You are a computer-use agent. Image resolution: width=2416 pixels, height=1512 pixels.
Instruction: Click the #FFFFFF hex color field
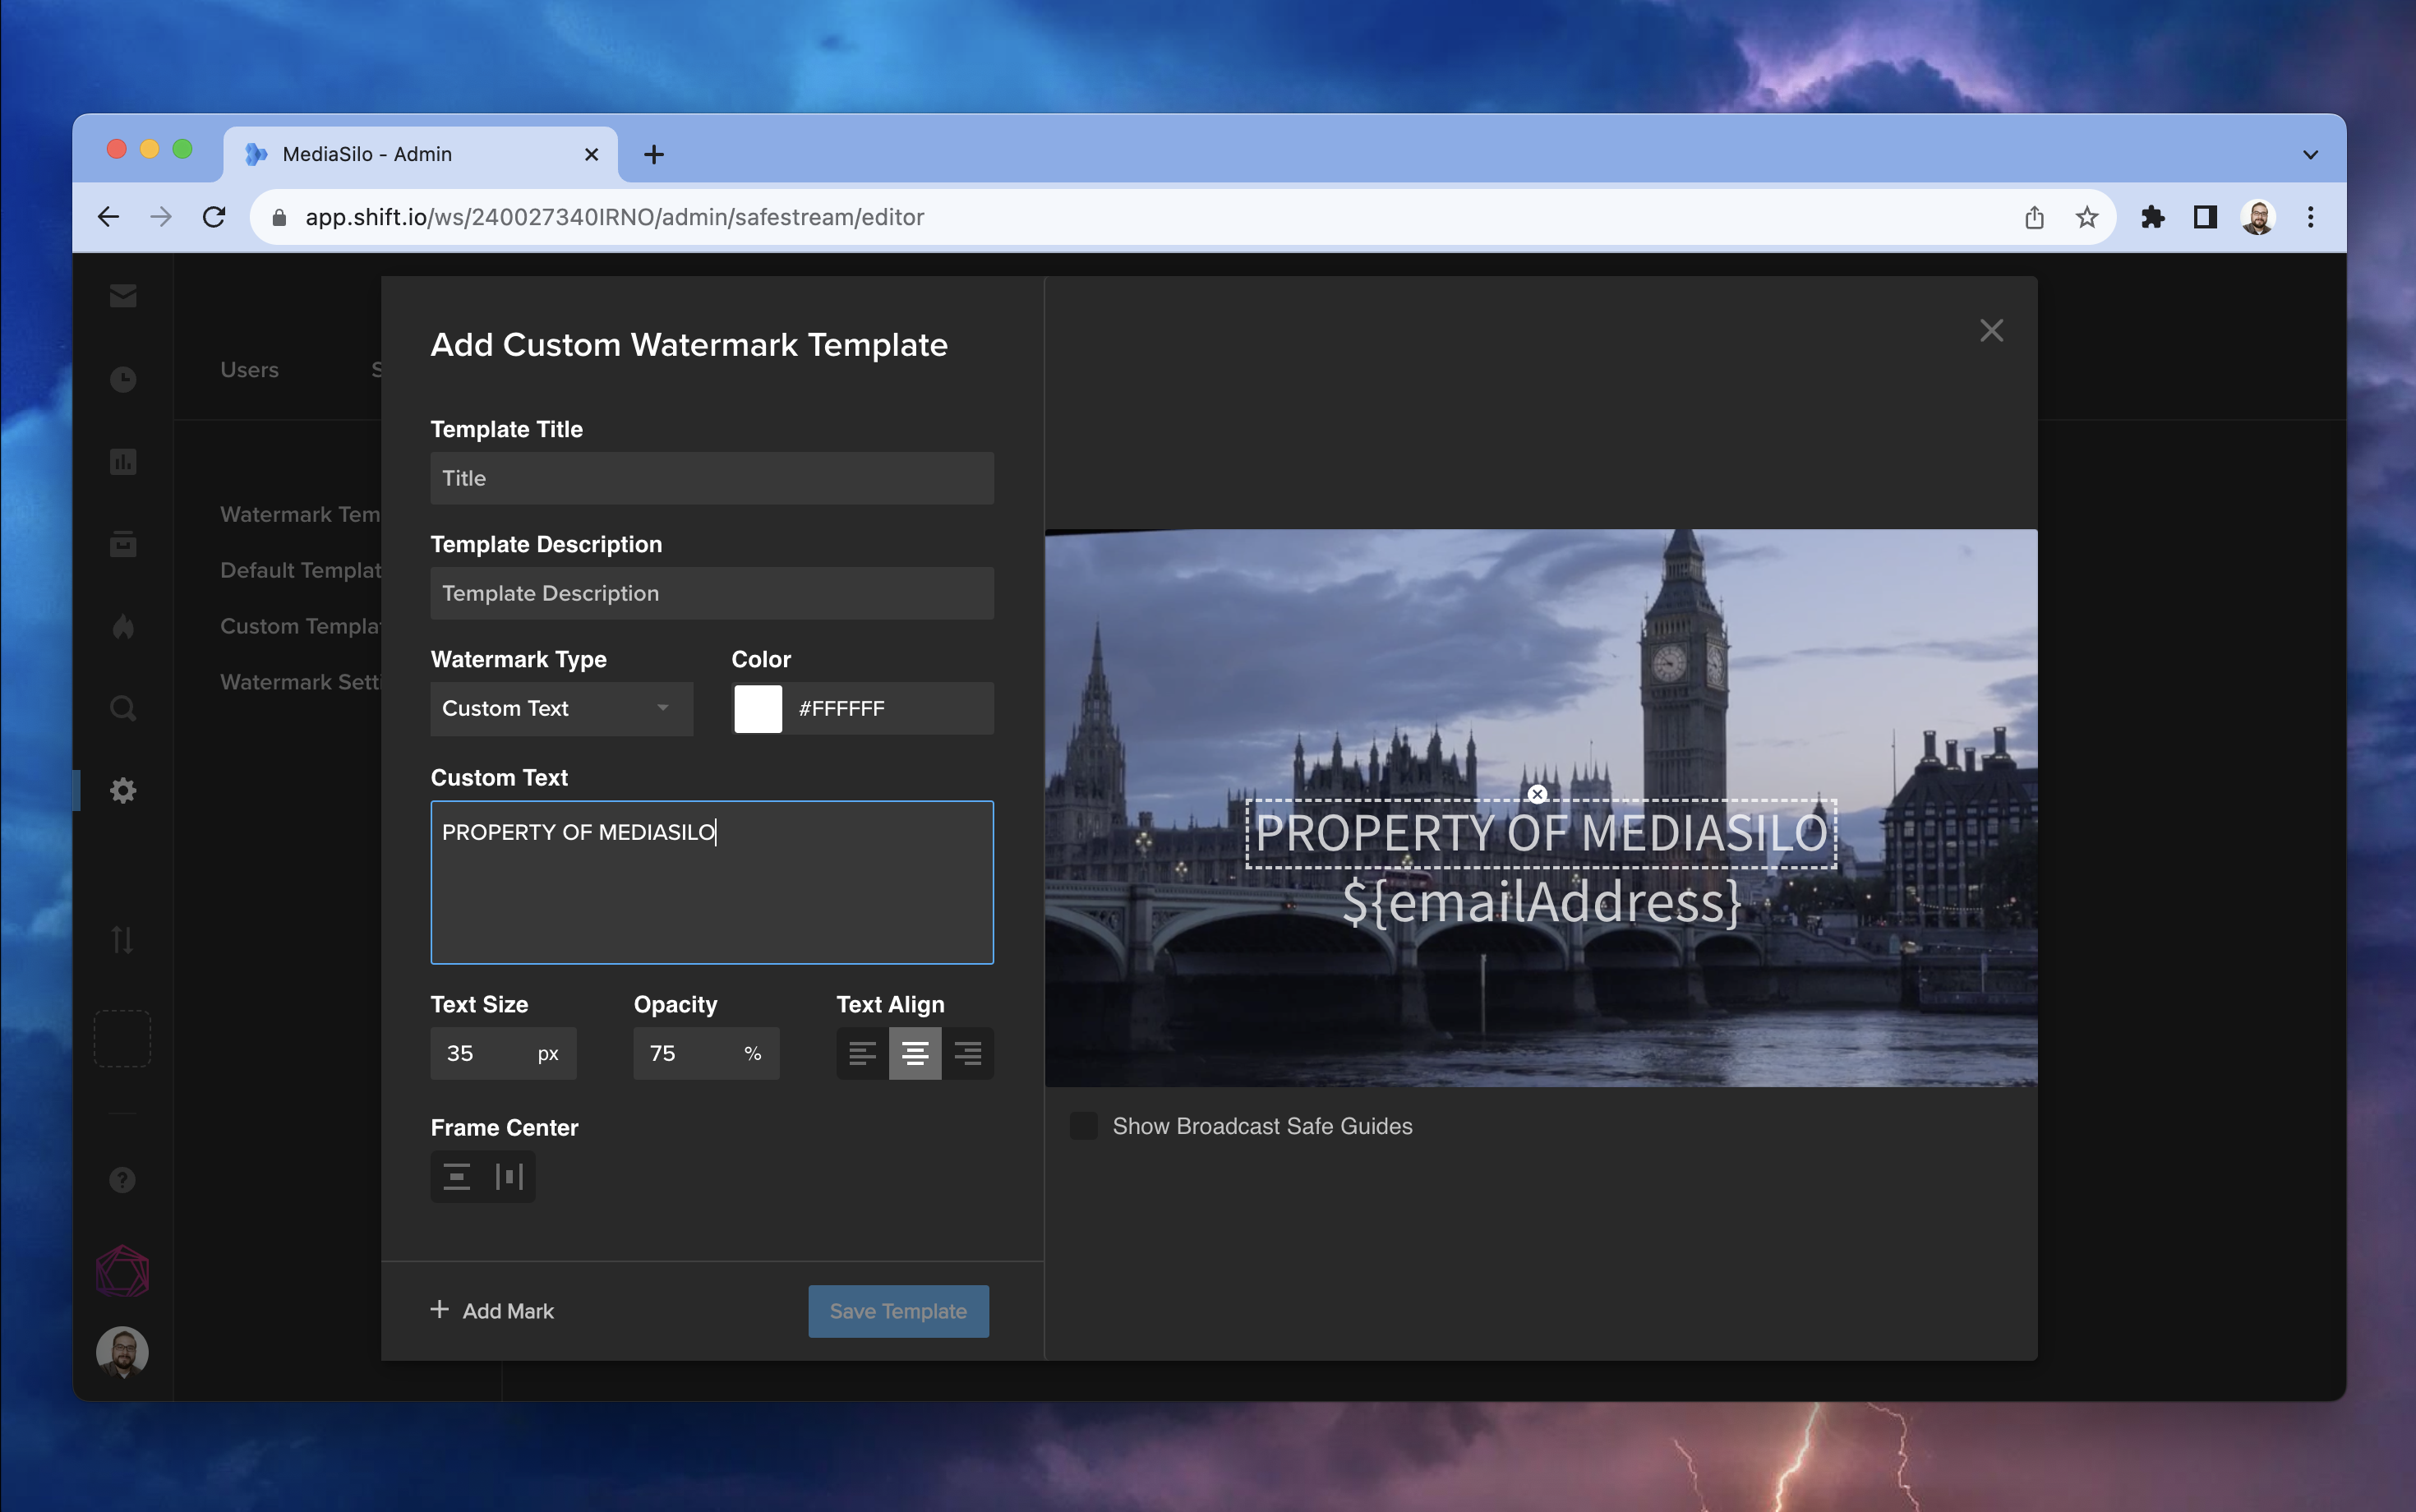(890, 709)
